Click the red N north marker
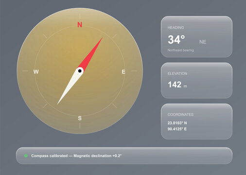 (80, 25)
